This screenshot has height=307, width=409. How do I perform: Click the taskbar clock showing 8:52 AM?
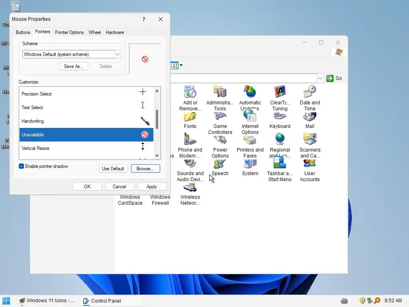393,301
